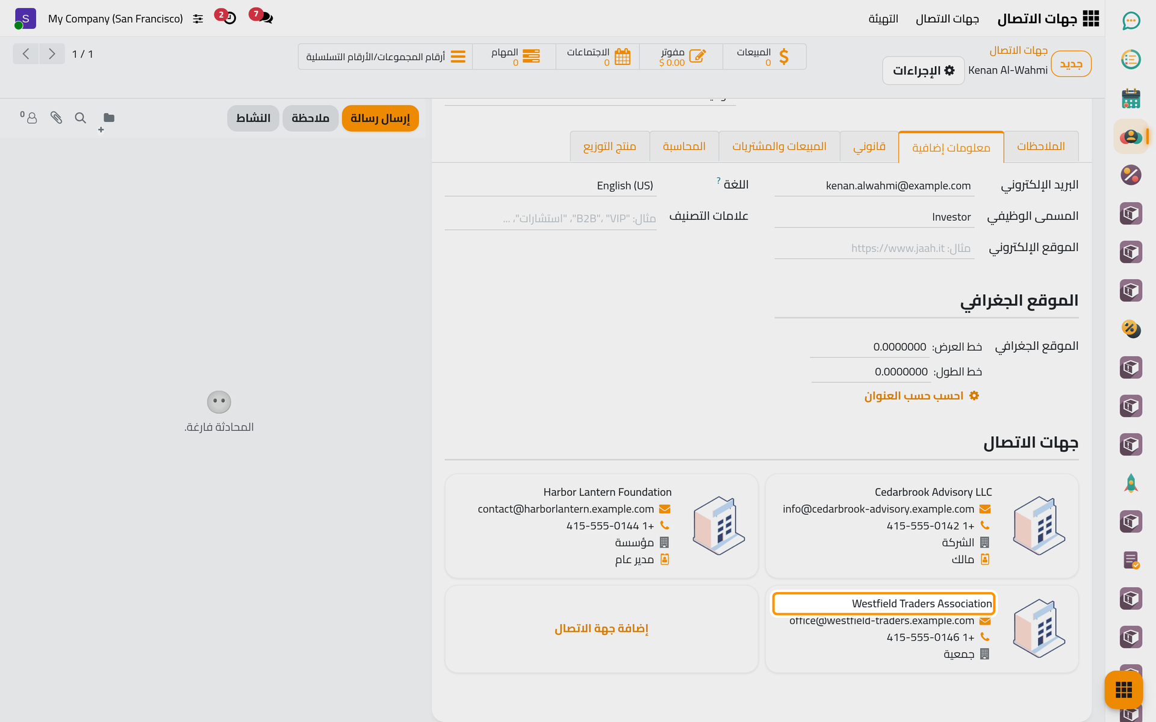Click the chatter search magnifier icon
The image size is (1156, 722).
click(x=80, y=118)
